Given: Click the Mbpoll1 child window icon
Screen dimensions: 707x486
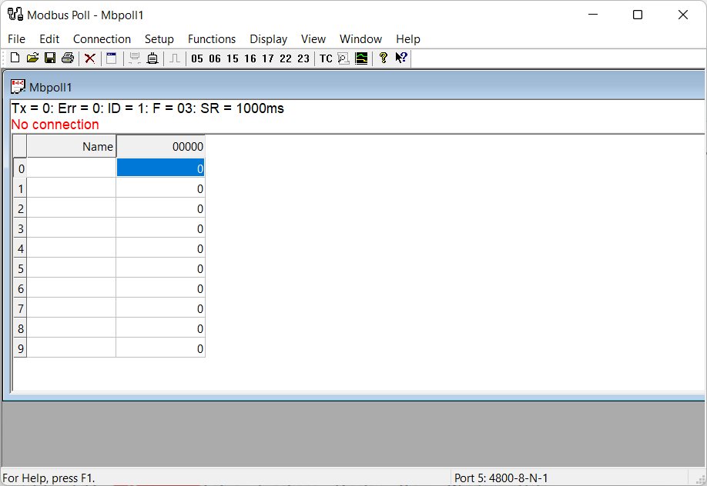Looking at the screenshot, I should (x=18, y=86).
